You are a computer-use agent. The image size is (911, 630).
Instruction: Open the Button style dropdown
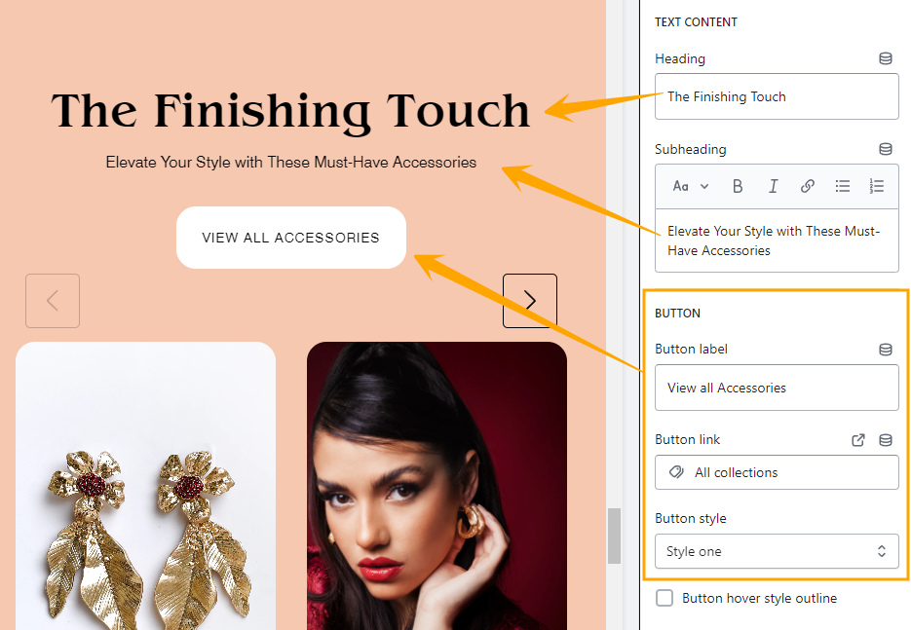pyautogui.click(x=777, y=551)
